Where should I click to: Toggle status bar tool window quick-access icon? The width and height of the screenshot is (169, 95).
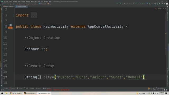pyautogui.click(x=2, y=90)
